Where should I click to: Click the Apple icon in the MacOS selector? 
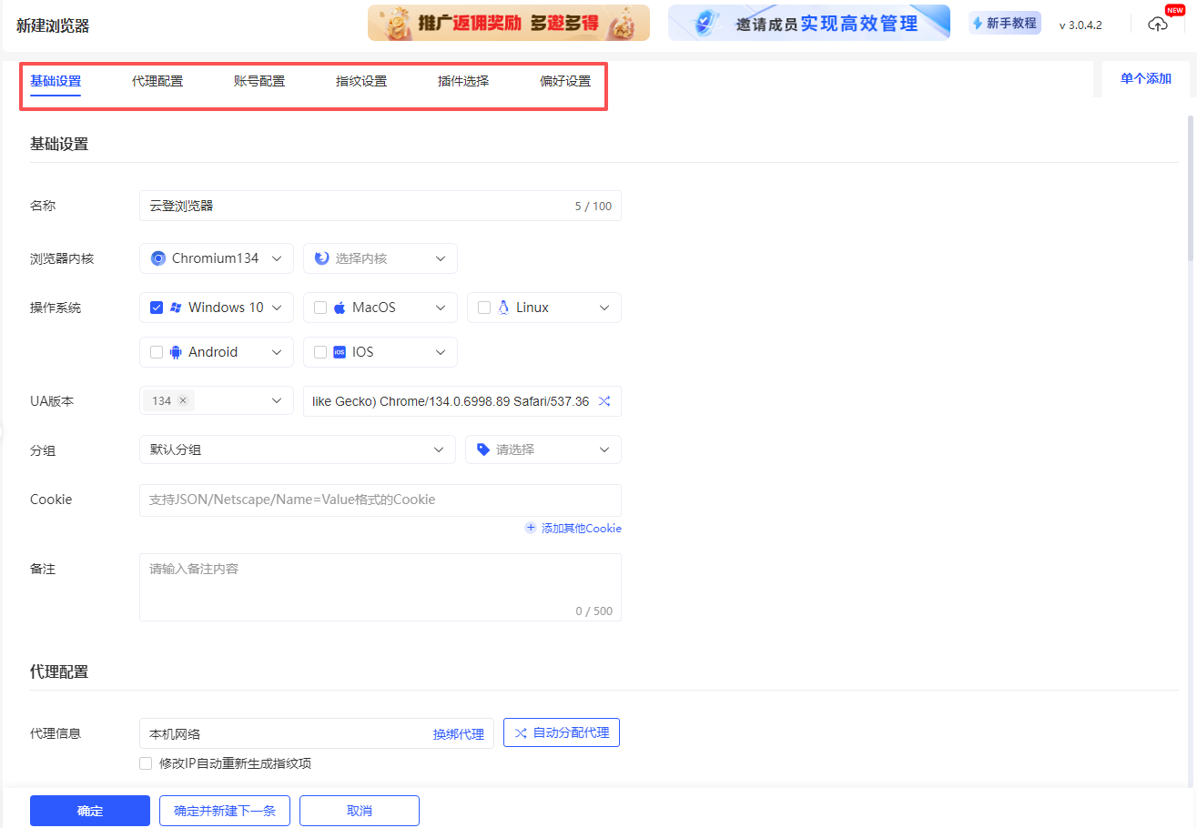pos(340,307)
